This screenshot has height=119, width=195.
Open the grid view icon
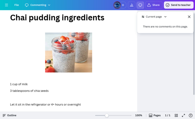[x=176, y=115]
